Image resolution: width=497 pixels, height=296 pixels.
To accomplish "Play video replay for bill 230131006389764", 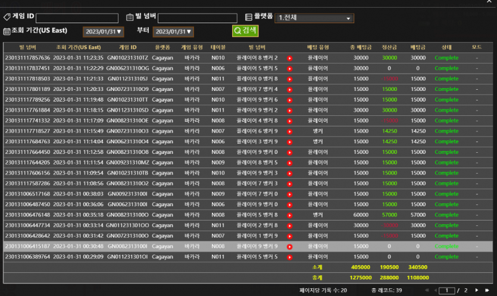I will [289, 257].
